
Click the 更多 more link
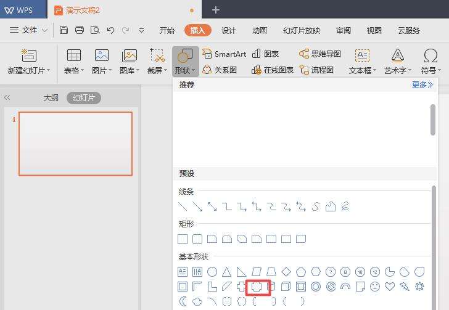[422, 85]
